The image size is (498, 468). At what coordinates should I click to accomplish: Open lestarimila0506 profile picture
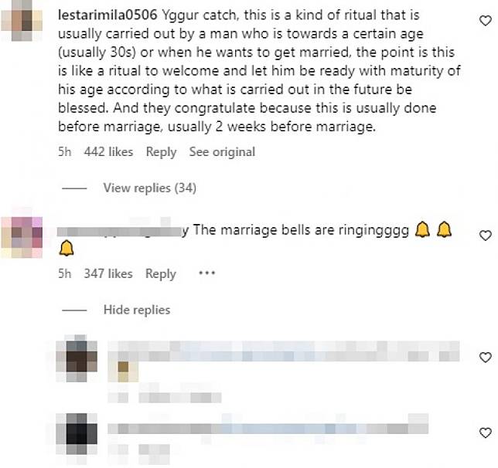pos(22,21)
